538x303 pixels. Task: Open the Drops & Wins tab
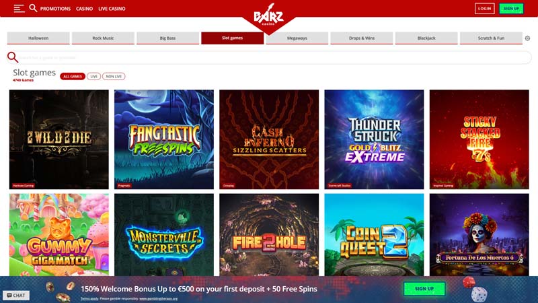click(362, 38)
